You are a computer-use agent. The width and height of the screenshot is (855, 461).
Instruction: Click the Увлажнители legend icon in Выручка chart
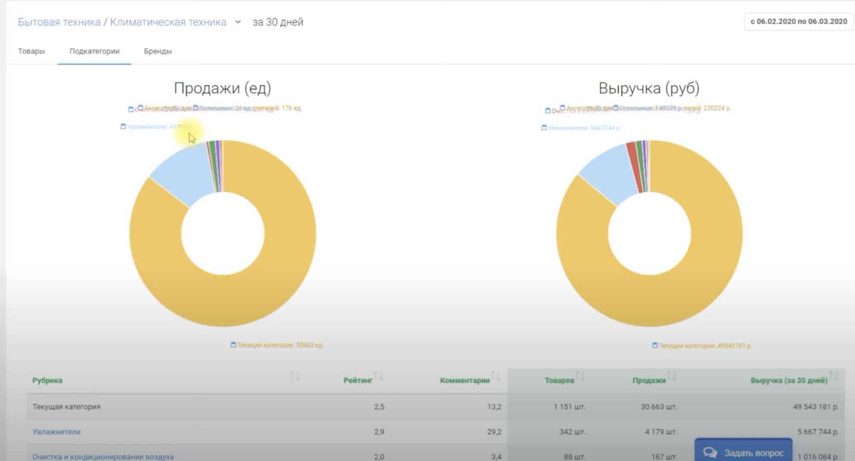pos(544,127)
